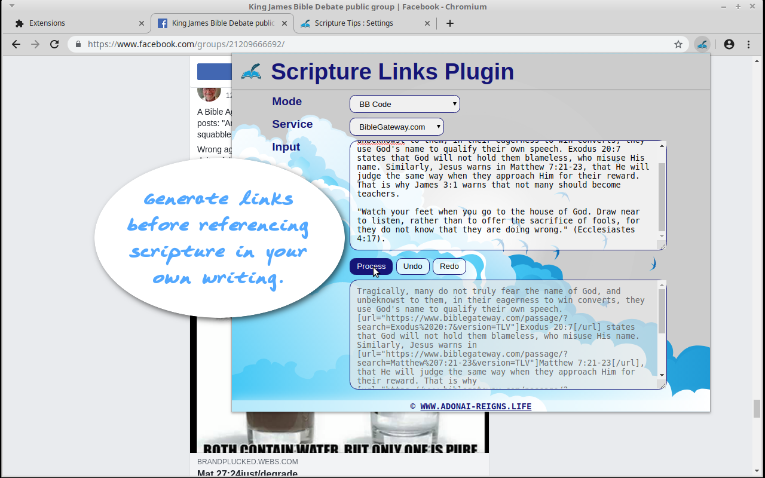
Task: Open the Service dropdown showing BibleGateway.com
Action: [x=397, y=127]
